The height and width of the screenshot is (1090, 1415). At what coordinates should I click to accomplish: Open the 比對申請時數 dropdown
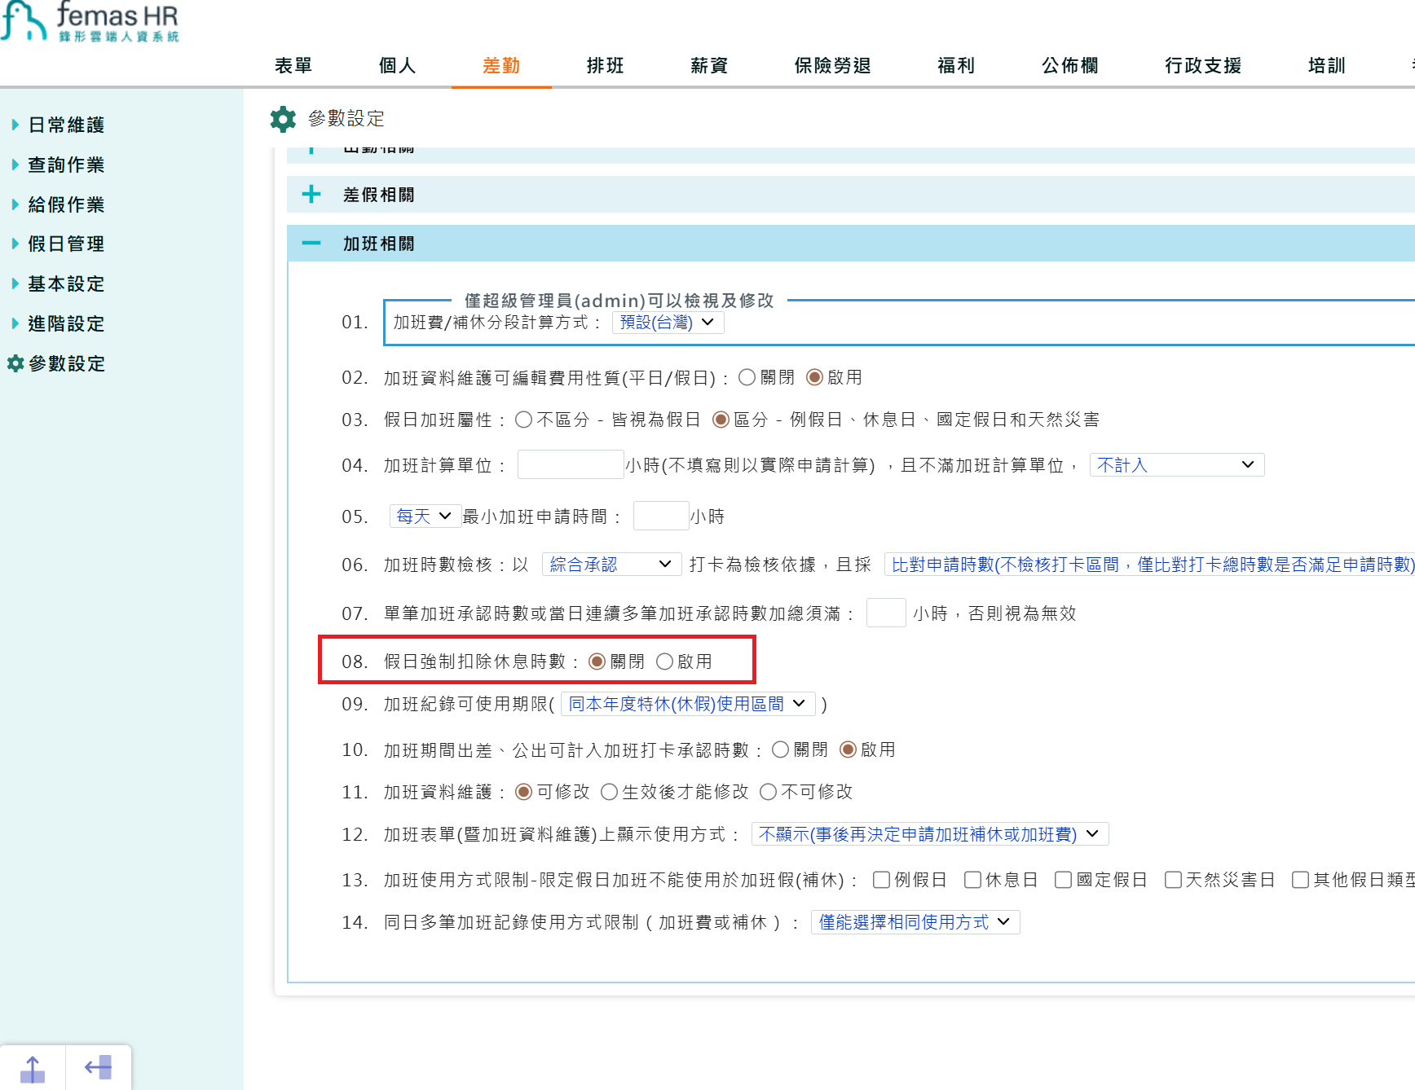click(x=1149, y=565)
